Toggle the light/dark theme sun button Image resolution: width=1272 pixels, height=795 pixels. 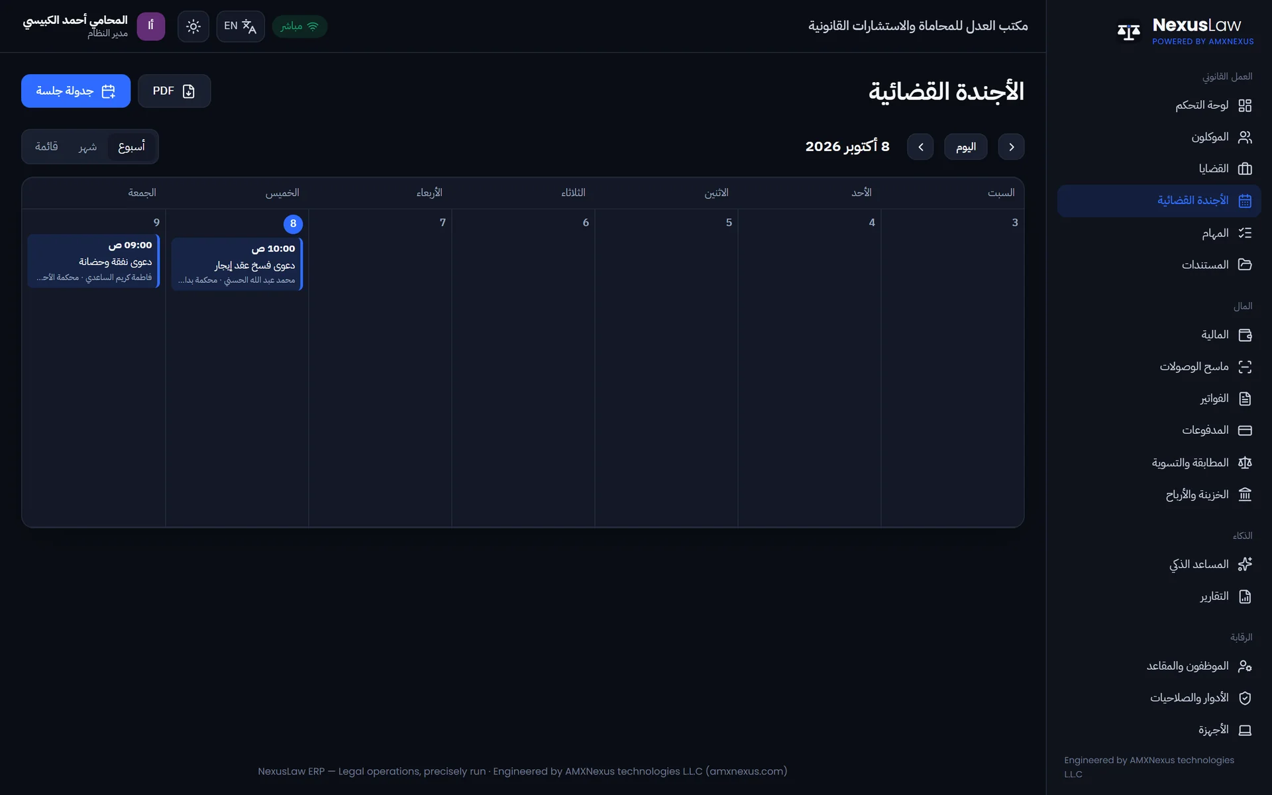pyautogui.click(x=193, y=26)
